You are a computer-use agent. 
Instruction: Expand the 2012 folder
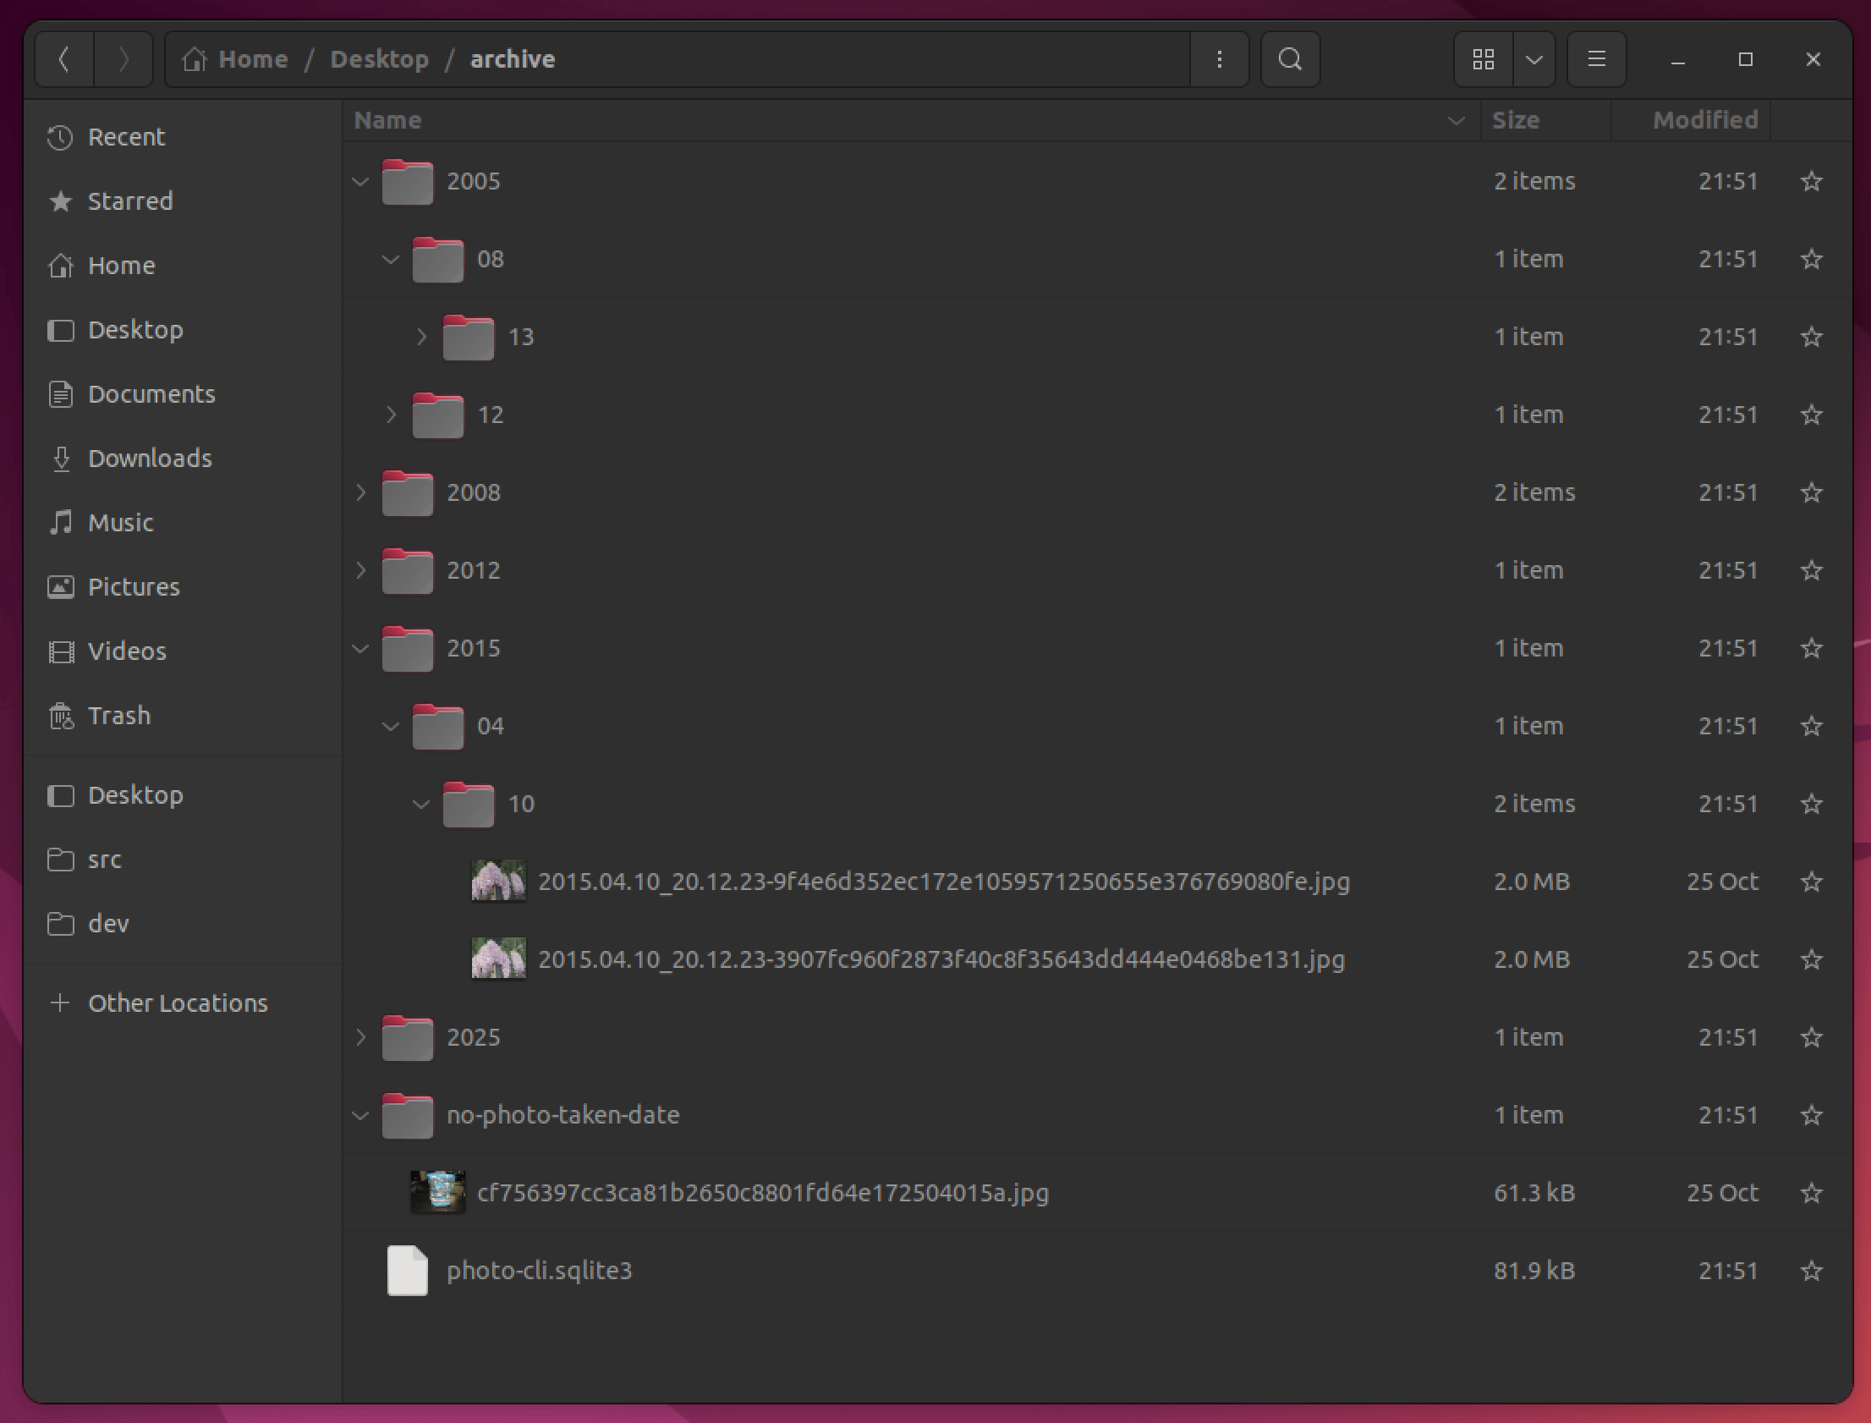click(x=360, y=571)
